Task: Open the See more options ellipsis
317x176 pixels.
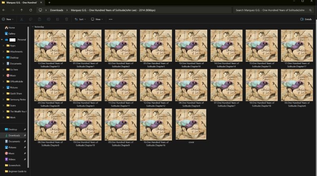Action: (x=111, y=19)
